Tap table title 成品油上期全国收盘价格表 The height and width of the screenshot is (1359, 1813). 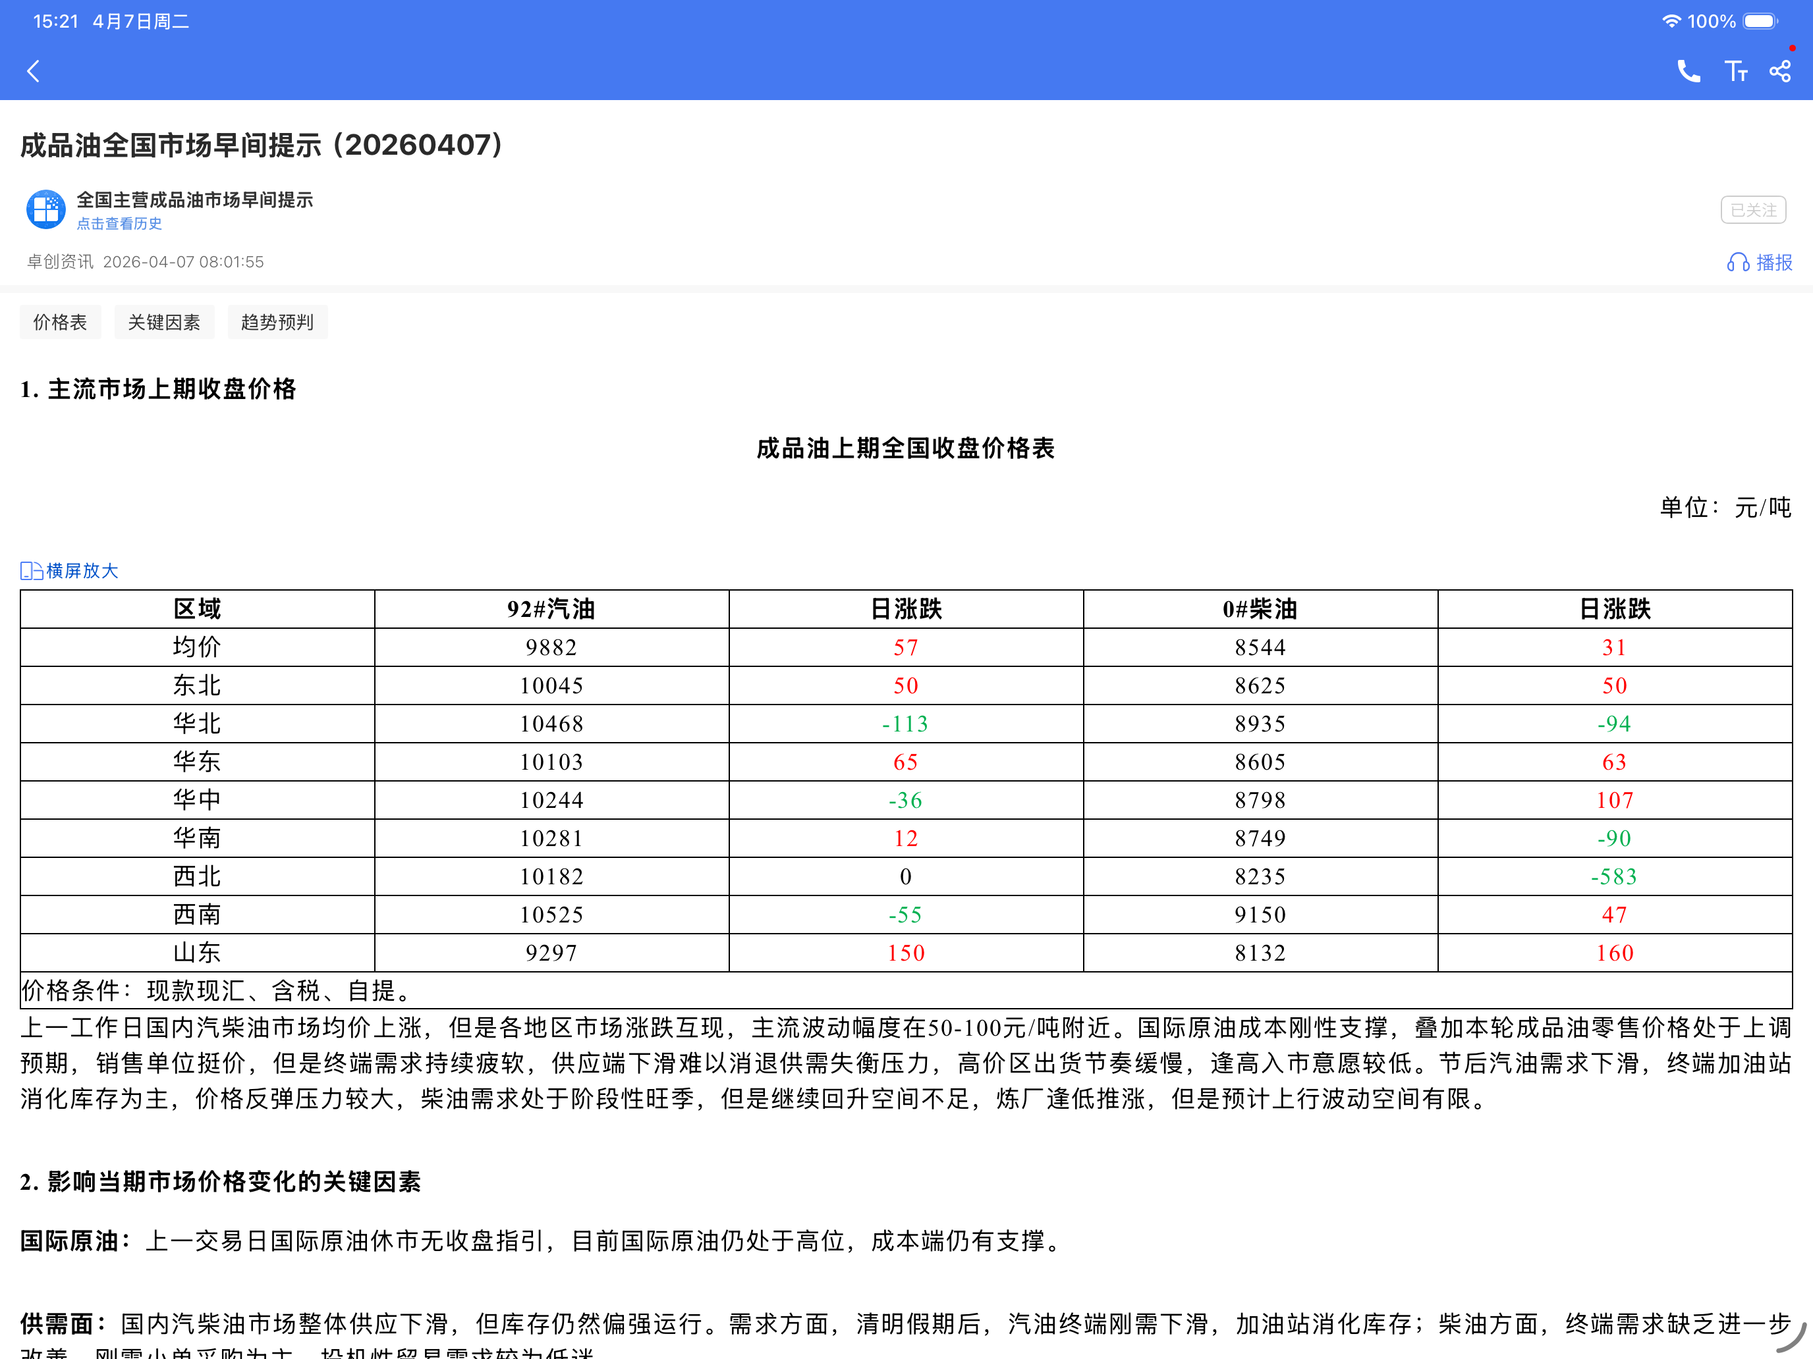(x=906, y=448)
